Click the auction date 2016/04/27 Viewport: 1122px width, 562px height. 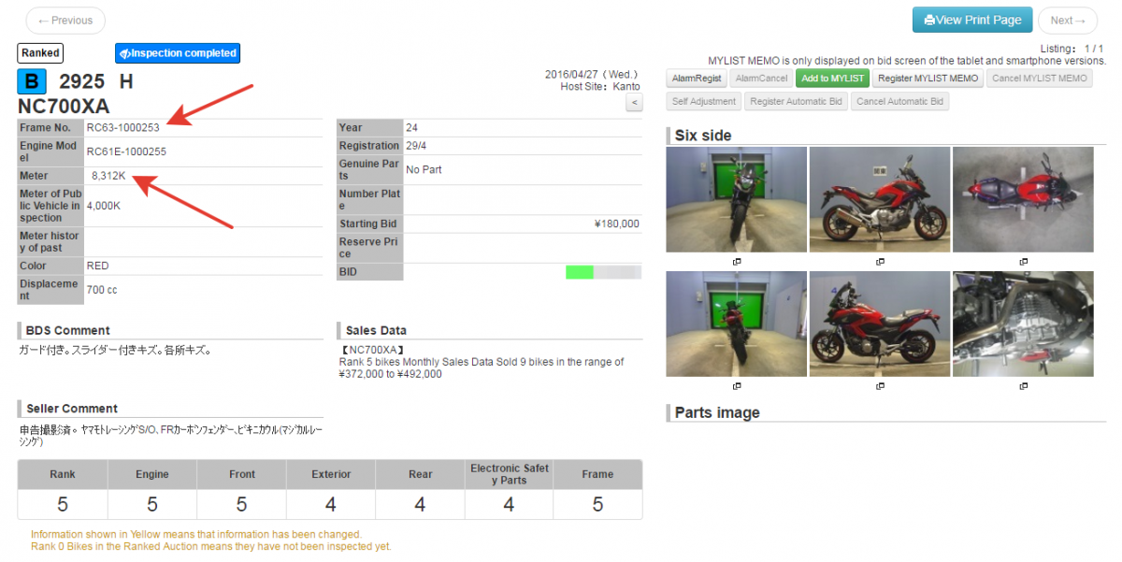click(572, 74)
